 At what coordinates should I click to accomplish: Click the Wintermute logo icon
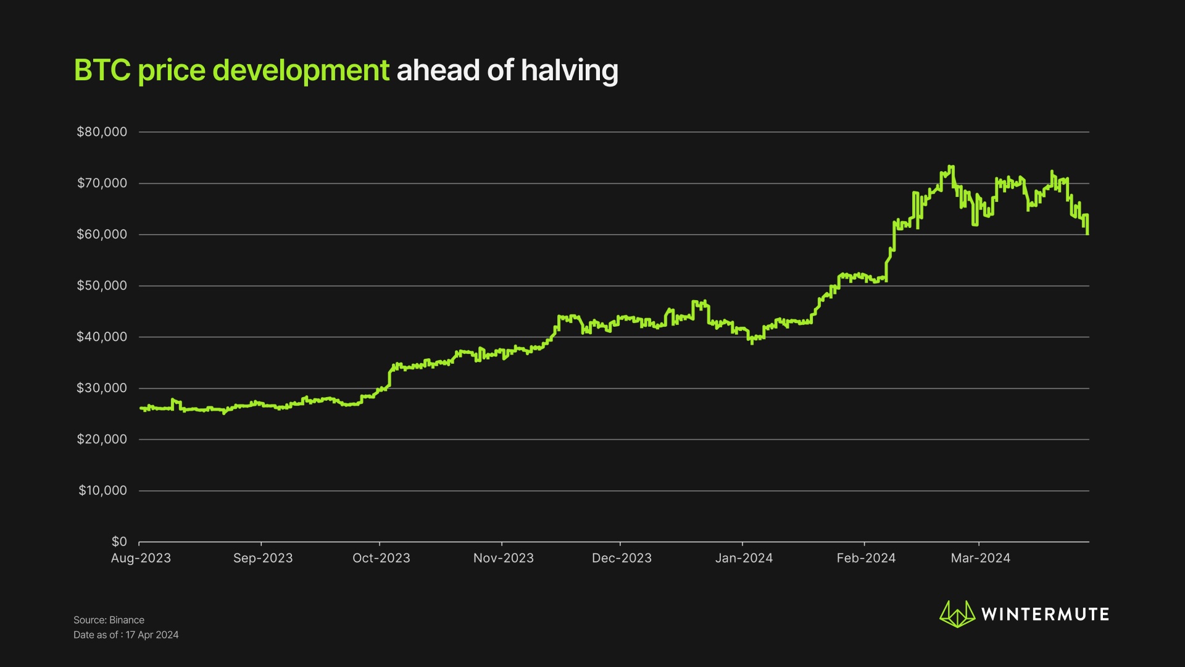point(957,614)
